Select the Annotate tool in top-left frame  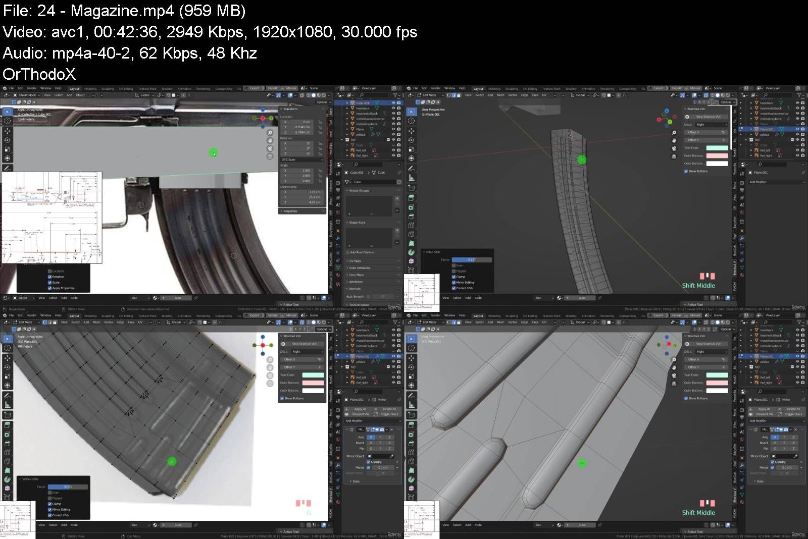[x=7, y=168]
